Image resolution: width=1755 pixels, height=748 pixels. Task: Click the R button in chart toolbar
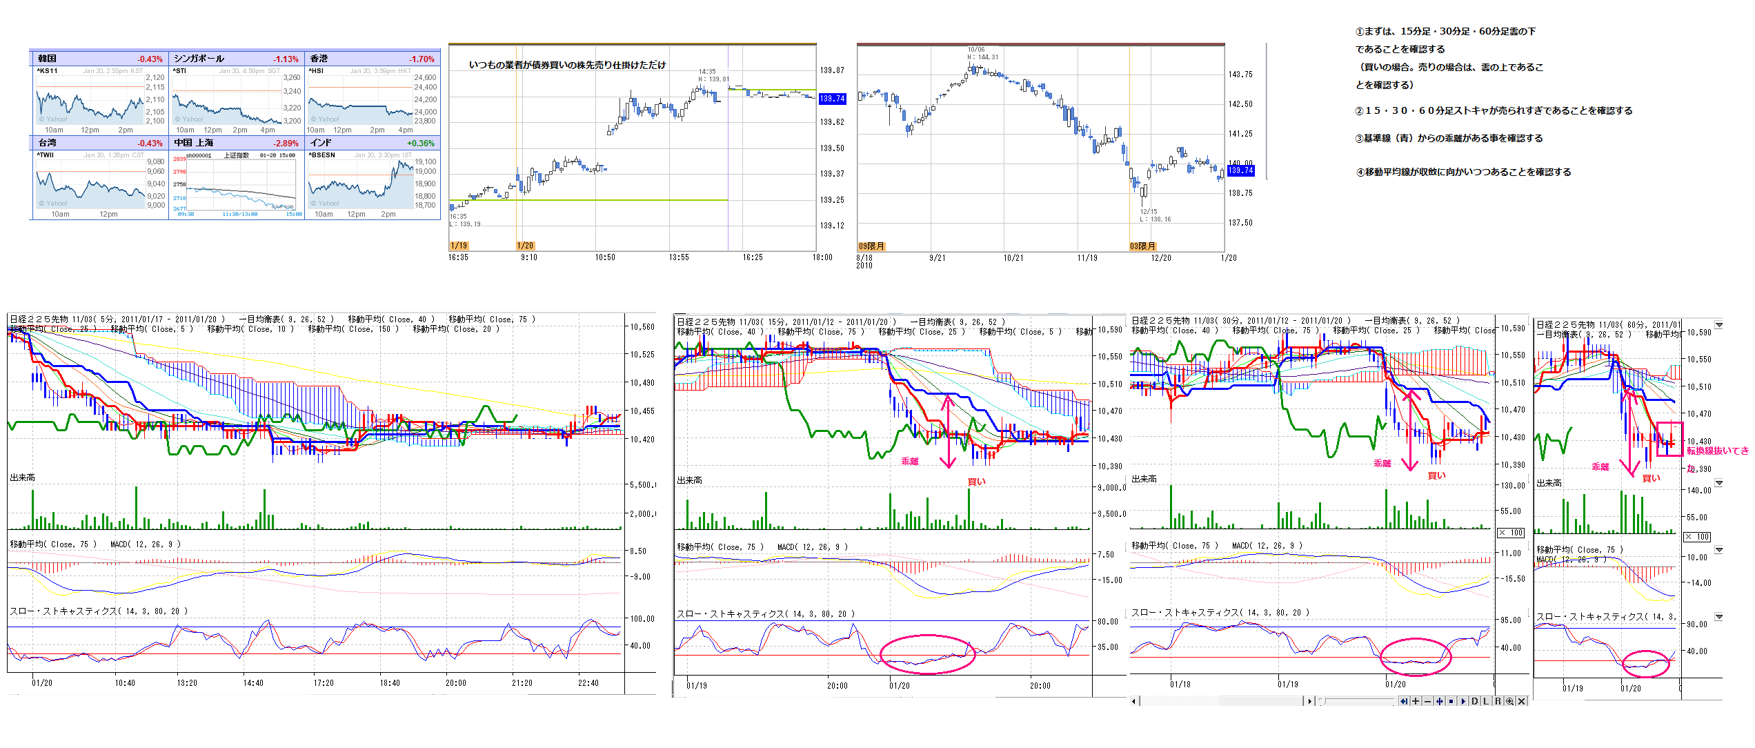coord(1498,701)
